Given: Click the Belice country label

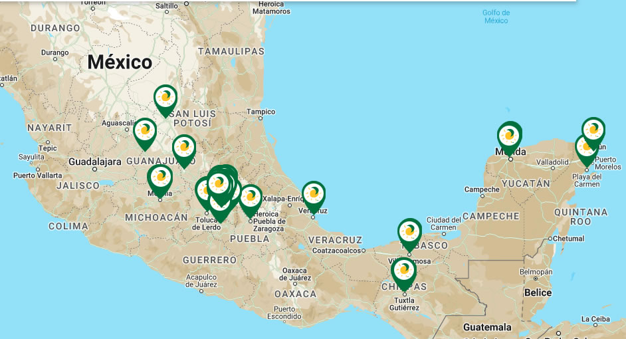Looking at the screenshot, I should 538,292.
